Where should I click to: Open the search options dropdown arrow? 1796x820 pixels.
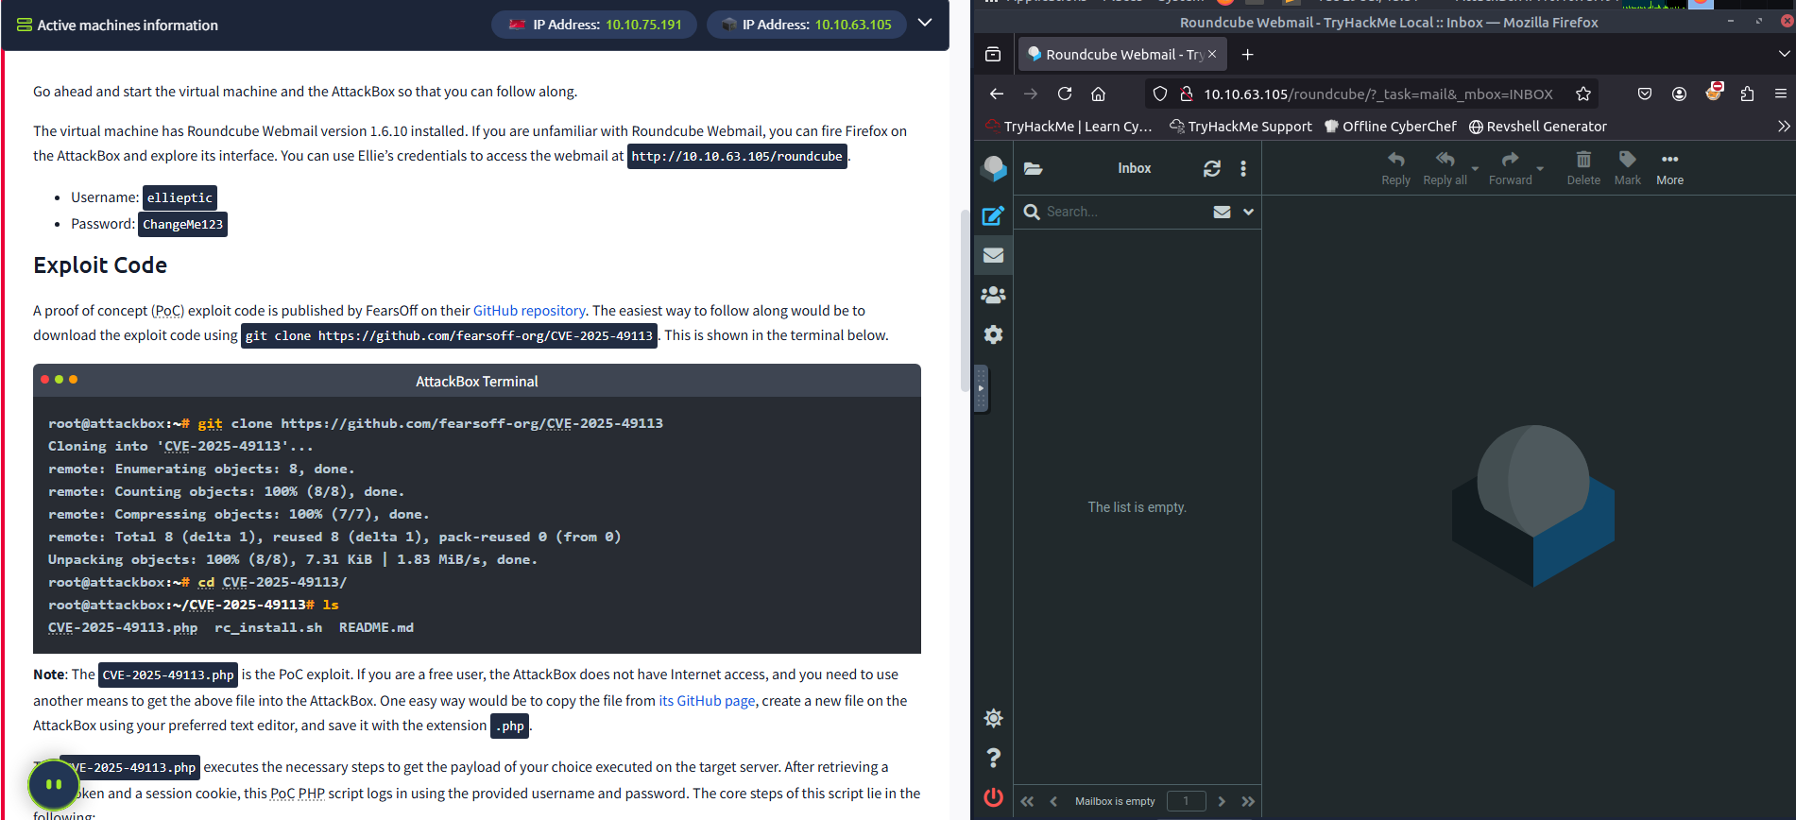(1248, 212)
